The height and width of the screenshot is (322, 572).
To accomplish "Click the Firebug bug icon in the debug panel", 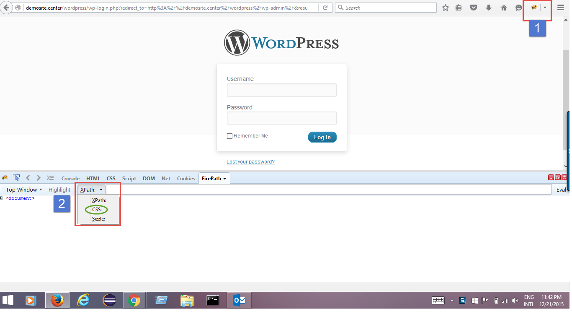I will tap(5, 178).
